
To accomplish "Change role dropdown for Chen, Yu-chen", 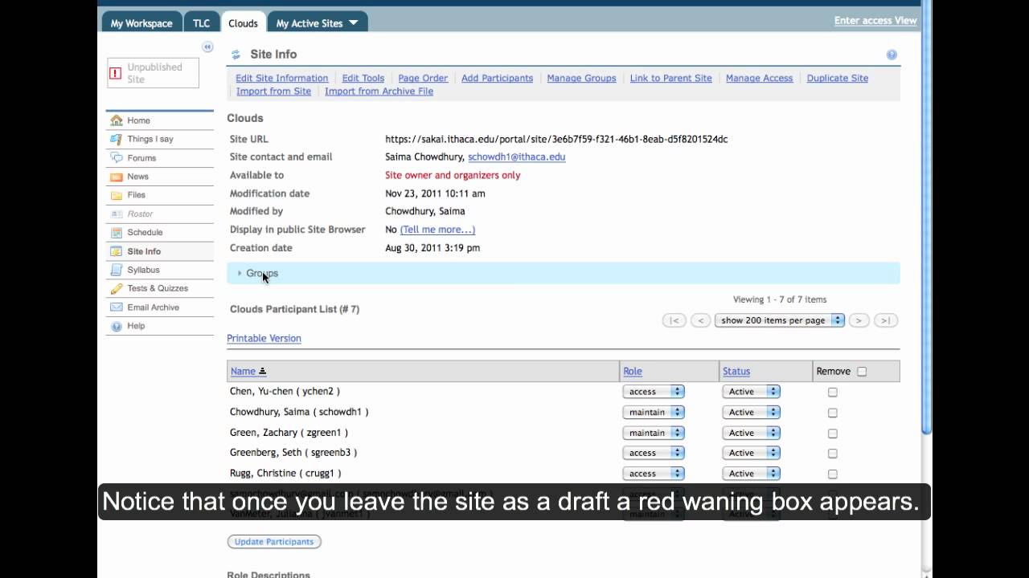I will pos(653,392).
